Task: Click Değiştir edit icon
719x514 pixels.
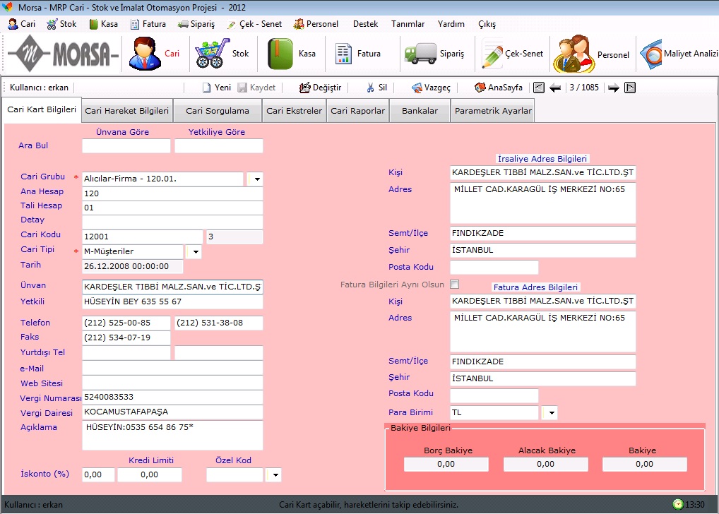Action: tap(304, 88)
